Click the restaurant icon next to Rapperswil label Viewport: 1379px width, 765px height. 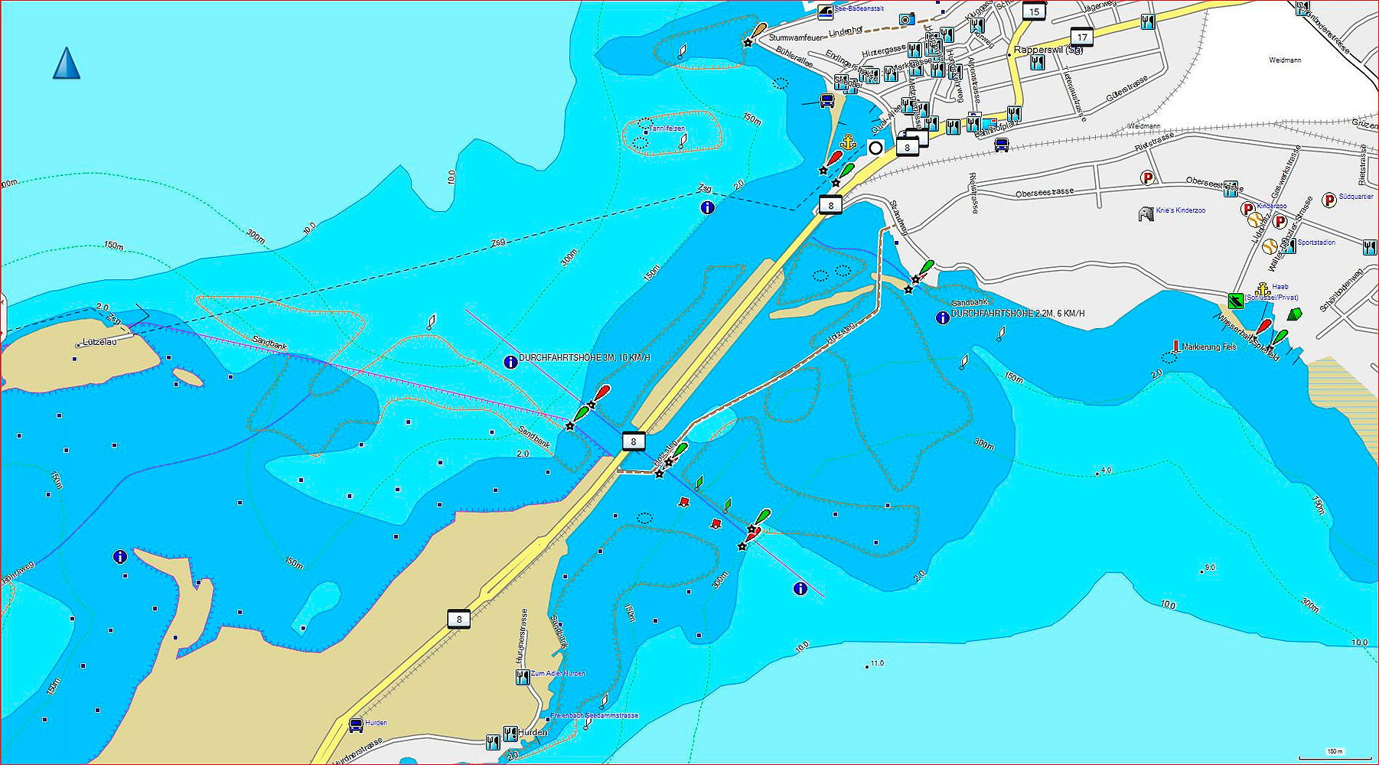[1038, 63]
